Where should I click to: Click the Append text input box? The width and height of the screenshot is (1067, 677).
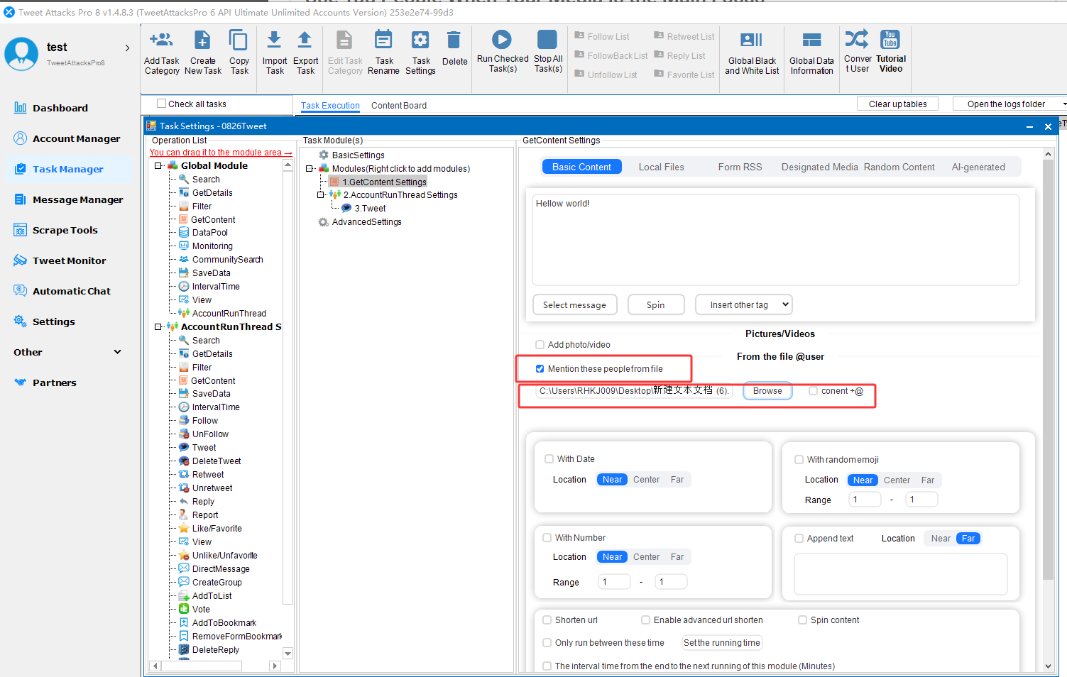[x=900, y=574]
